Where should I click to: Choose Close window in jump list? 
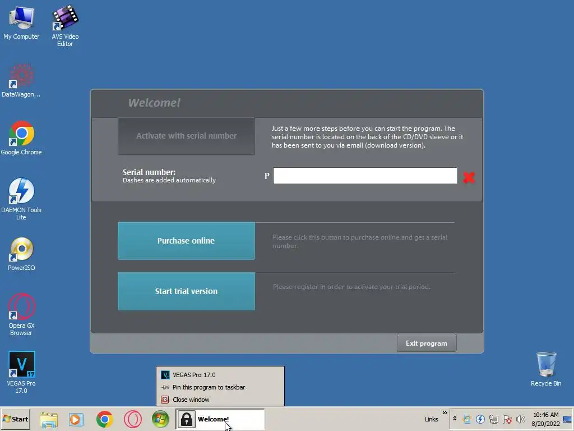pyautogui.click(x=220, y=400)
